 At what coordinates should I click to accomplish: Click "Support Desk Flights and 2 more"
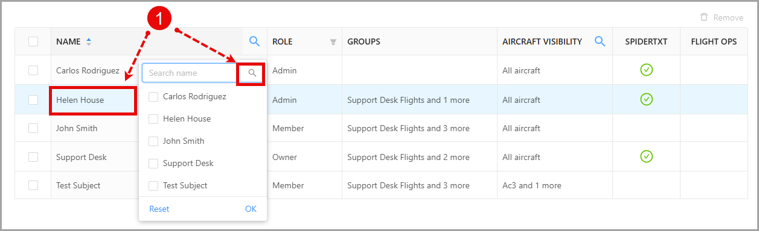click(408, 157)
